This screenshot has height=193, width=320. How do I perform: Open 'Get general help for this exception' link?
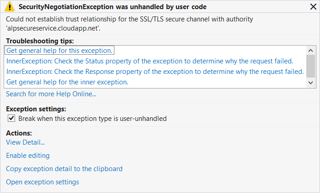click(x=60, y=50)
